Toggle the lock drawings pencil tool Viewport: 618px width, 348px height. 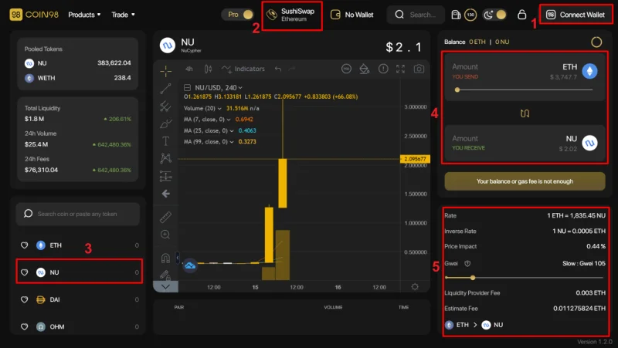(x=165, y=275)
